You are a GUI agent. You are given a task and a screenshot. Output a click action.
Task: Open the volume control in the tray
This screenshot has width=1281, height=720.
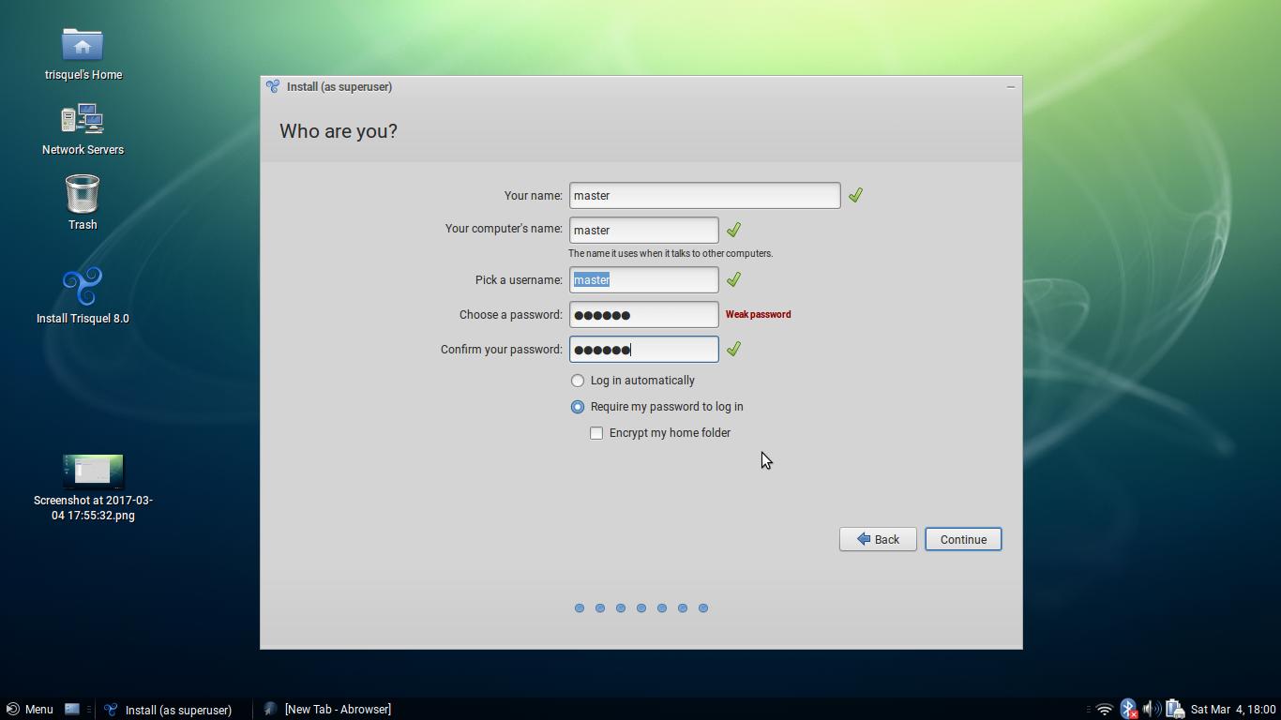click(1152, 710)
